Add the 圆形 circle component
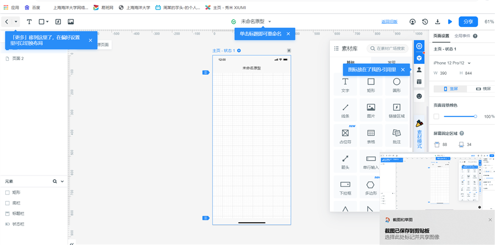Viewport: 495px width, 245px height. [x=396, y=84]
